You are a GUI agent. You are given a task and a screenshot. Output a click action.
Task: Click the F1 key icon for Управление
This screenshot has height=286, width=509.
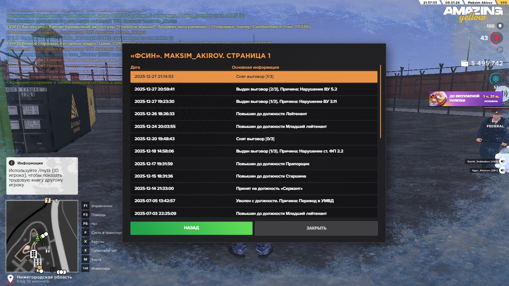pos(85,206)
